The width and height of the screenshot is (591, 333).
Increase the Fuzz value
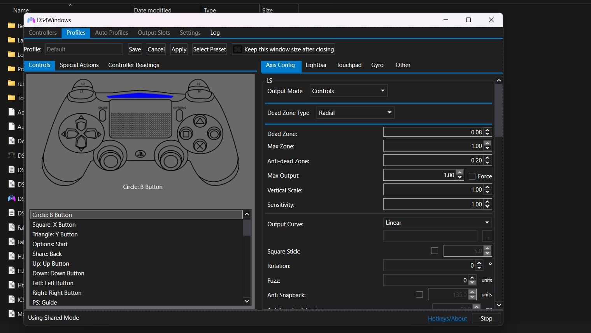tap(472, 278)
